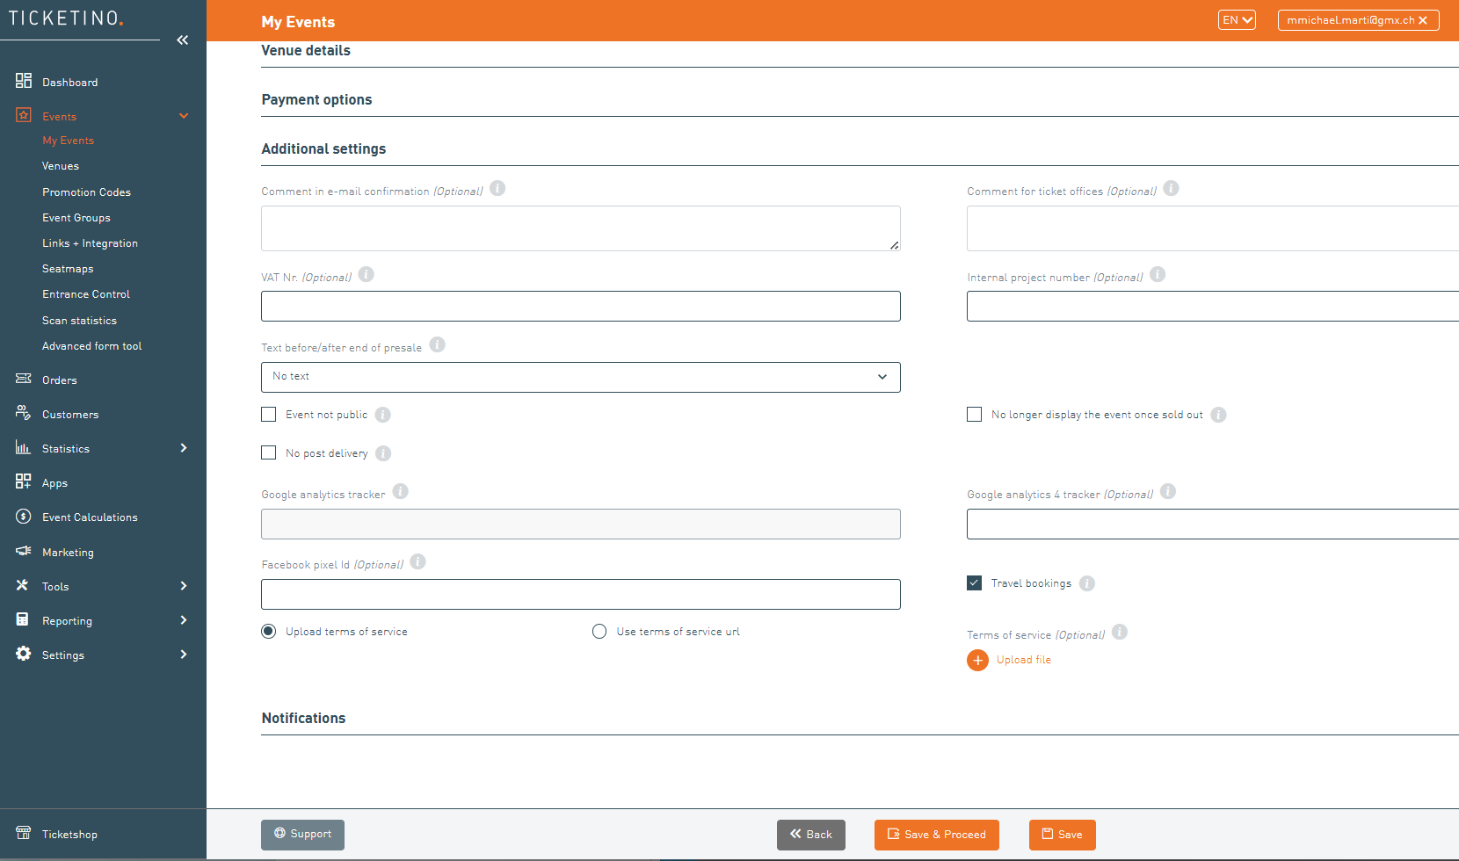Viewport: 1459px width, 861px height.
Task: Click info icon next to Event not public
Action: click(383, 415)
